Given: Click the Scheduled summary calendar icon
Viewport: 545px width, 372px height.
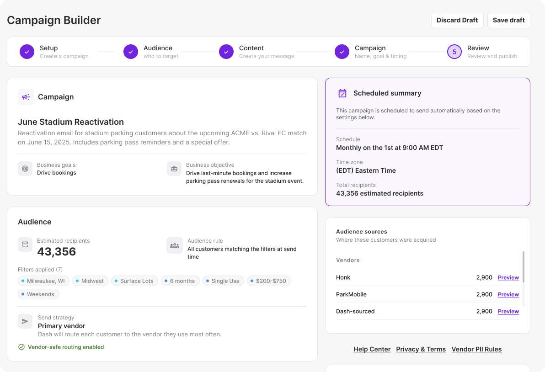Looking at the screenshot, I should click(342, 93).
